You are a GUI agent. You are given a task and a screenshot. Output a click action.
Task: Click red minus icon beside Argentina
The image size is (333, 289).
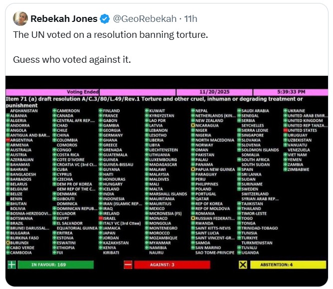pyautogui.click(x=8, y=141)
